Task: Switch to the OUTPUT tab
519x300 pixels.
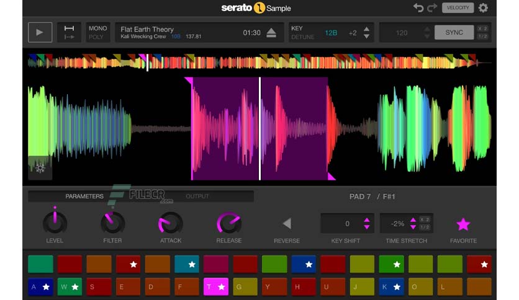Action: pyautogui.click(x=197, y=196)
